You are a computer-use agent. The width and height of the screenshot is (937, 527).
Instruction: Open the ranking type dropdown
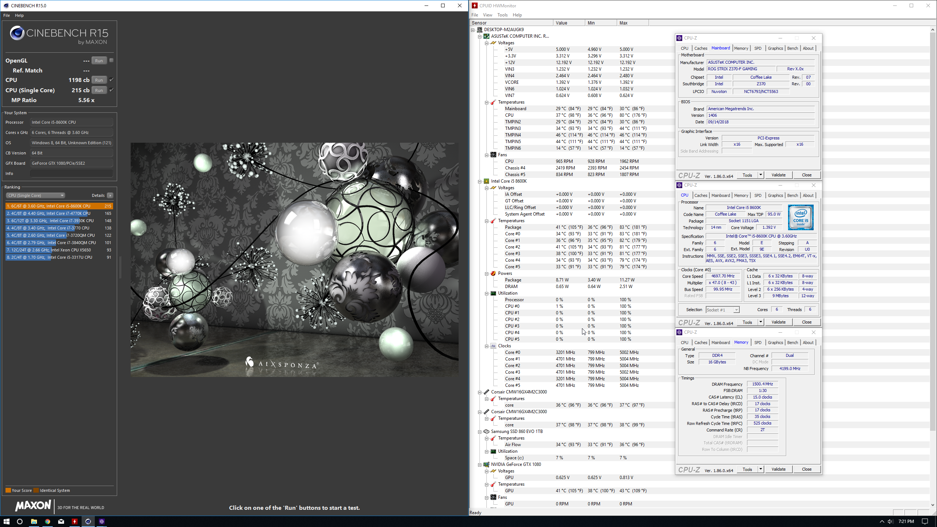[x=36, y=195]
